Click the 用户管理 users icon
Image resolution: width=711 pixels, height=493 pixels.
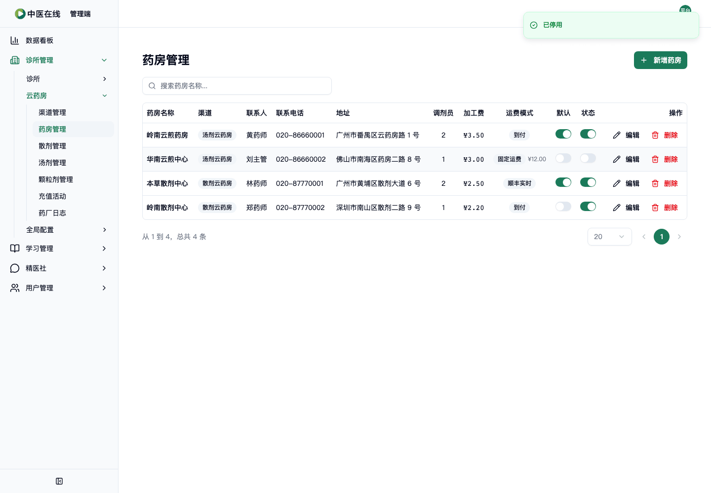coord(15,288)
